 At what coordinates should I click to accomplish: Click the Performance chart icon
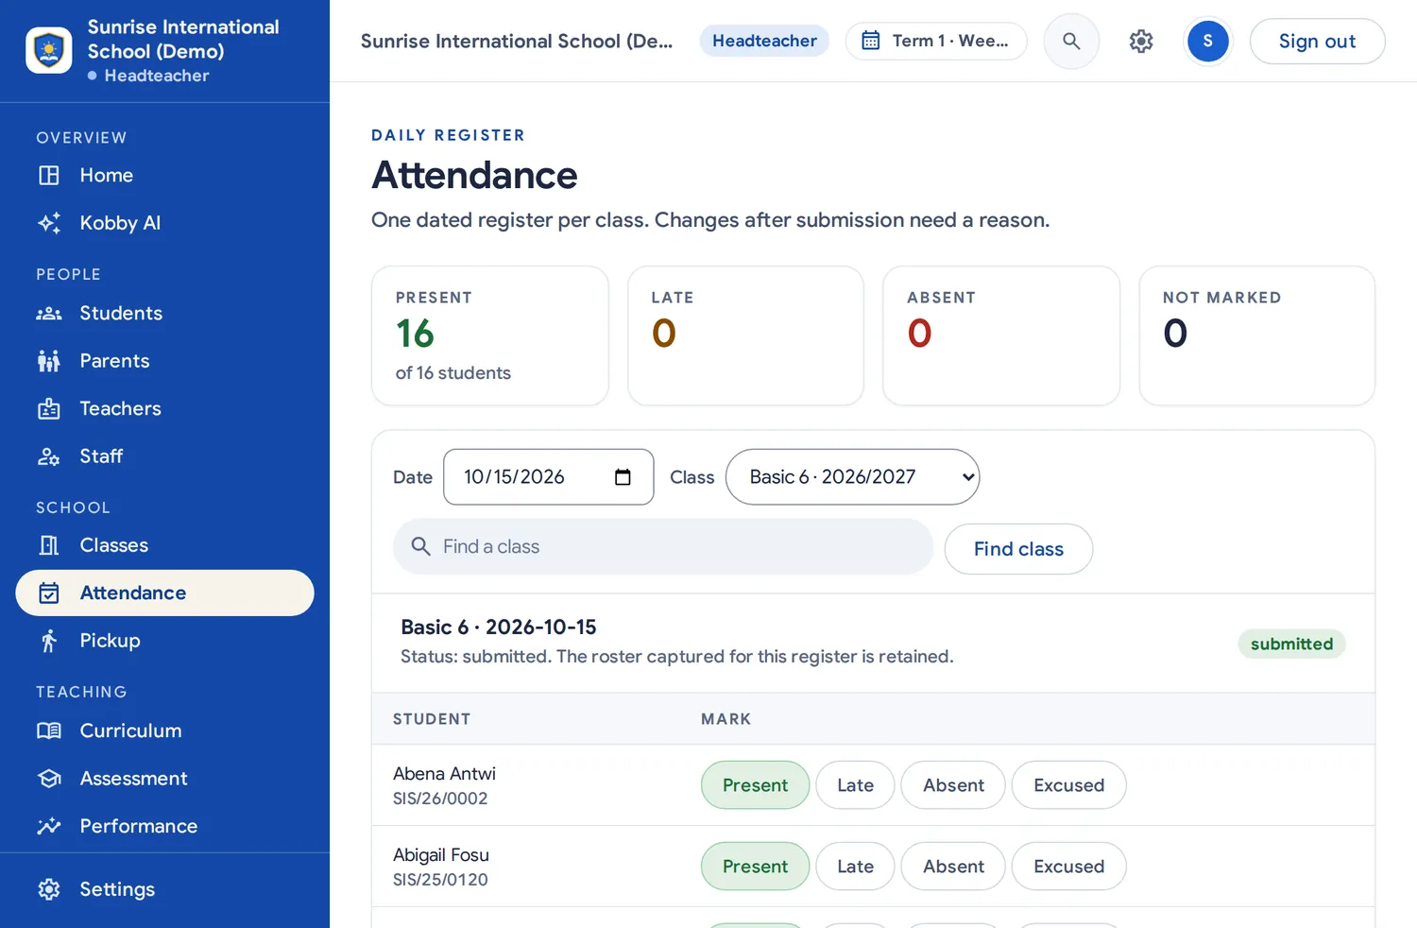[x=49, y=826]
